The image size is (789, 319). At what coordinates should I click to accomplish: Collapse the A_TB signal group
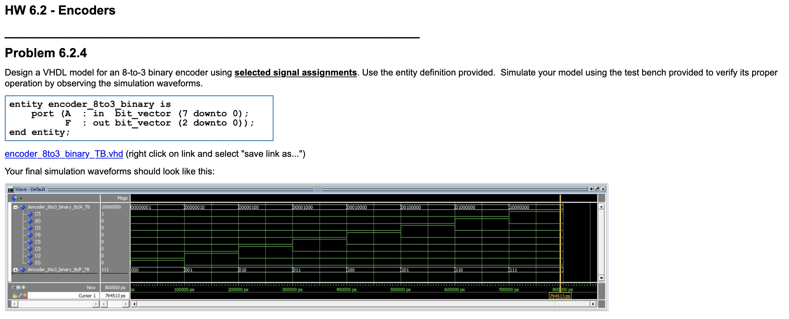tap(15, 207)
